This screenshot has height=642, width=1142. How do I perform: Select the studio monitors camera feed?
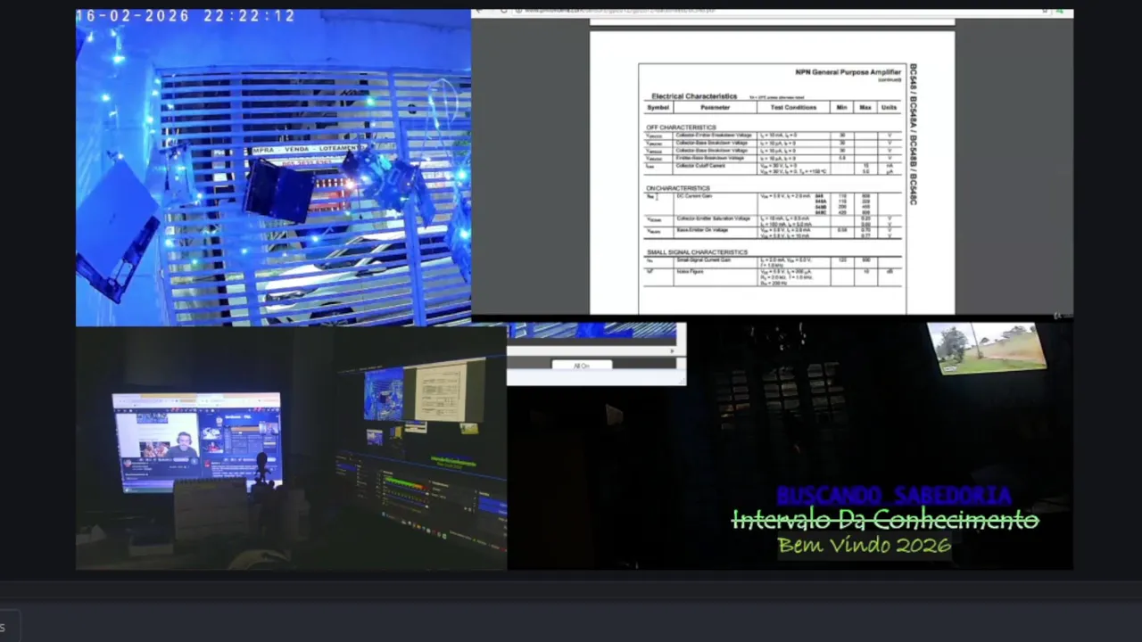click(291, 449)
